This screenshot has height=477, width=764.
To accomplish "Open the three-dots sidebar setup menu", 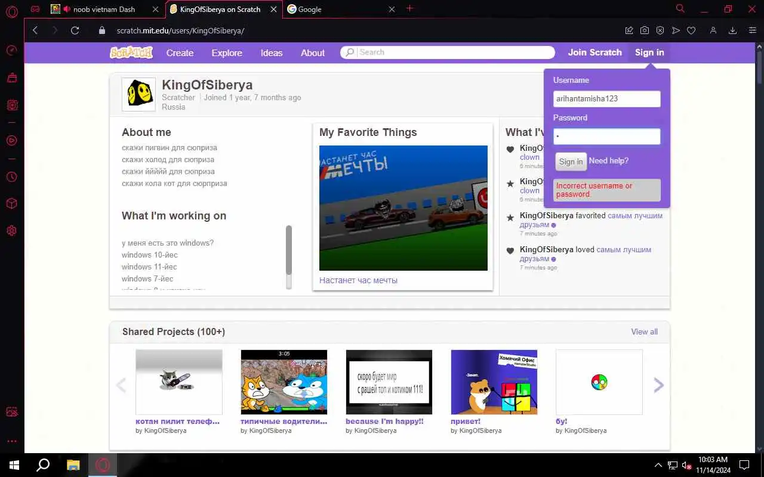I will click(x=11, y=441).
